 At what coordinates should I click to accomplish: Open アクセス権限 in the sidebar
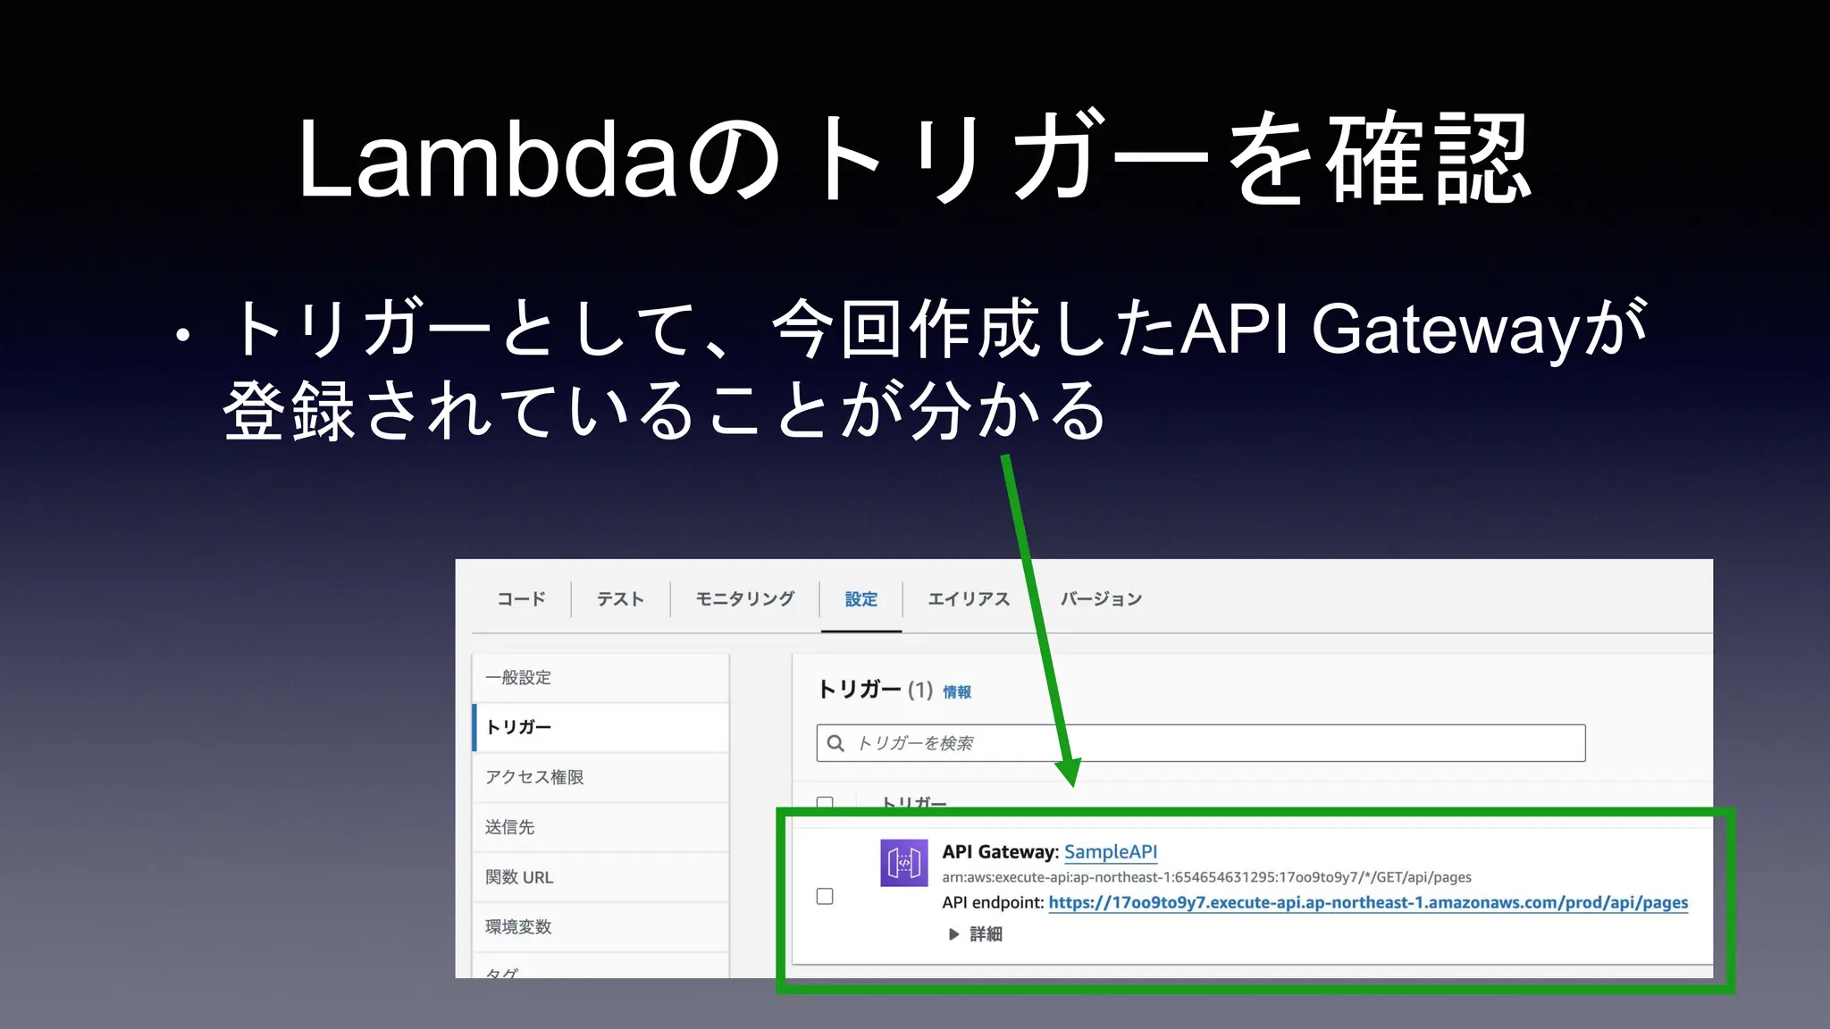[x=534, y=777]
